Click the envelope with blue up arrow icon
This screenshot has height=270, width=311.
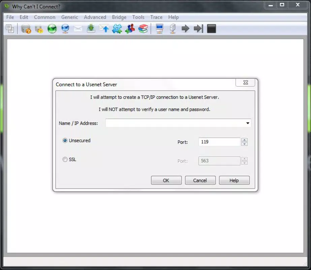[x=104, y=28]
